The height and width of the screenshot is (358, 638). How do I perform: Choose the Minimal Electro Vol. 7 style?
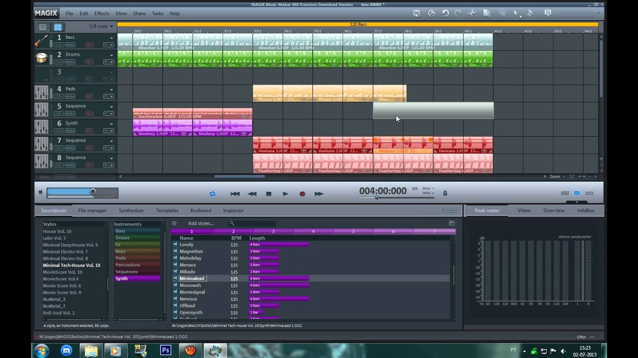65,252
